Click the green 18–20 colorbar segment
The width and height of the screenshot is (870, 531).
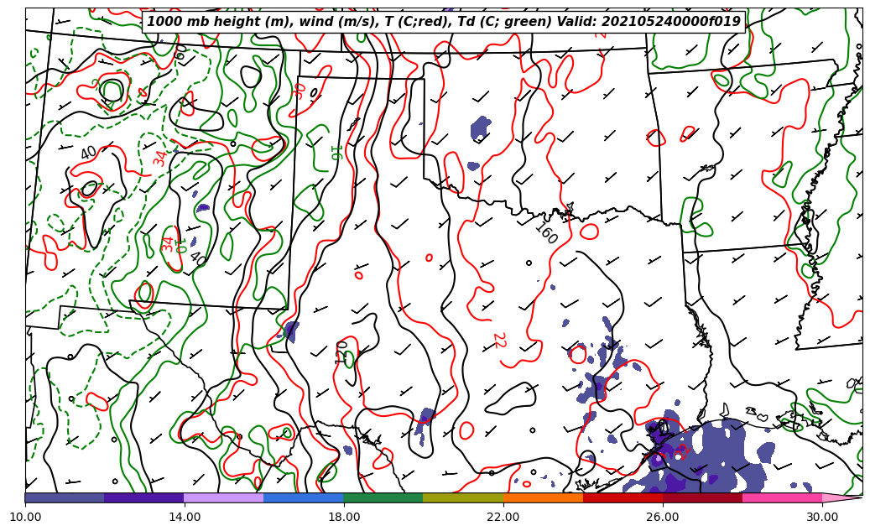[383, 497]
